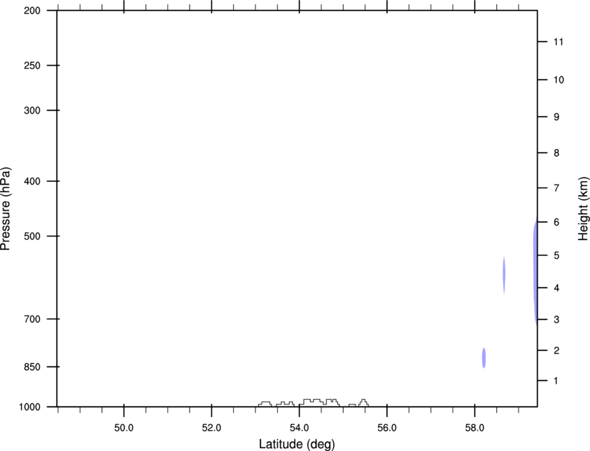This screenshot has width=590, height=451.
Task: Pick the 9 km height label
Action: tap(557, 117)
